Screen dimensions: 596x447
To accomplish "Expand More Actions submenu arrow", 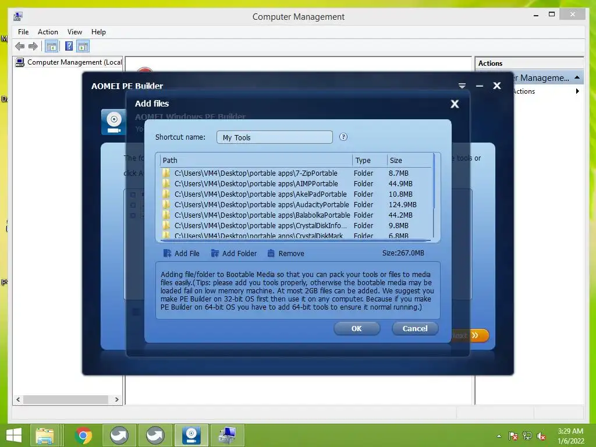I will 577,91.
